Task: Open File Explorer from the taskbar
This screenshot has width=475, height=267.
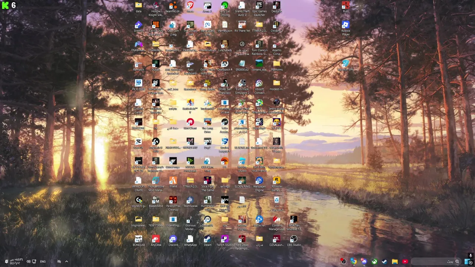Action: pyautogui.click(x=394, y=261)
